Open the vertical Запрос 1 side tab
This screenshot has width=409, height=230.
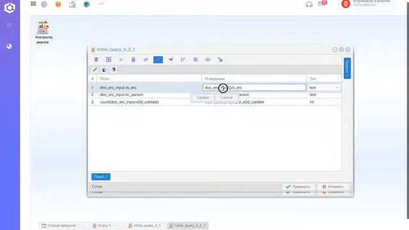pos(347,68)
